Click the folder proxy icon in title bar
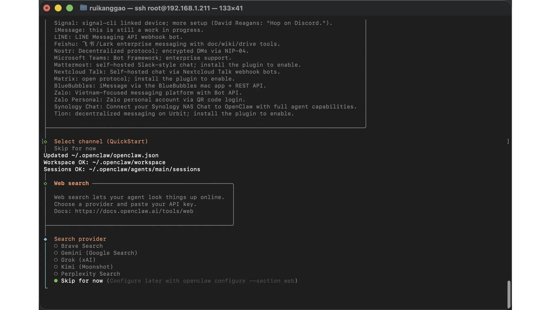 click(83, 8)
